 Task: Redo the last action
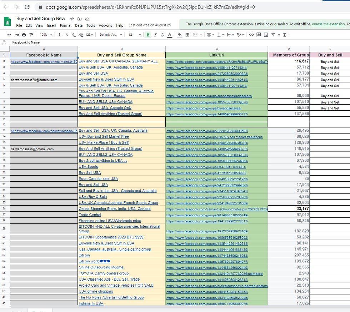pos(17,35)
